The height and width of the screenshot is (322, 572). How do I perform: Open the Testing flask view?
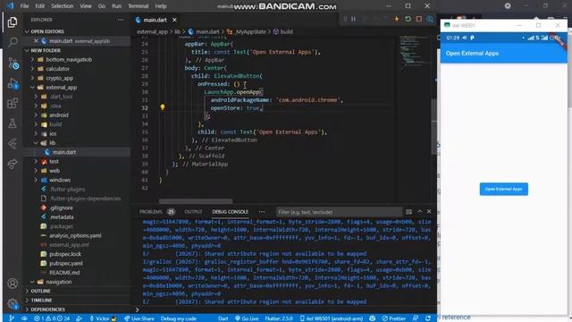[x=13, y=123]
